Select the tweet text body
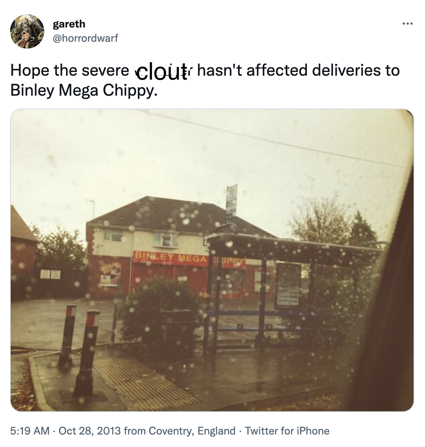The height and width of the screenshot is (447, 425). pyautogui.click(x=143, y=80)
